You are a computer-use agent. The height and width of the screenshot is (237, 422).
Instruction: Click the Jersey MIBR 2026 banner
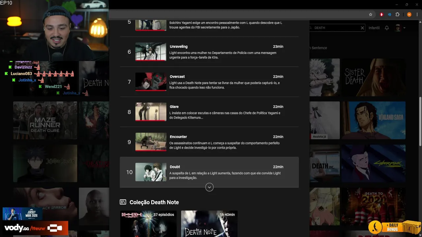[x=22, y=214]
